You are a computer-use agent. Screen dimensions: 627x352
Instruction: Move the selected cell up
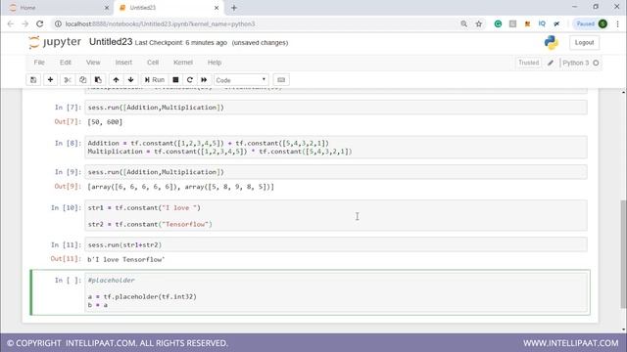coord(116,80)
